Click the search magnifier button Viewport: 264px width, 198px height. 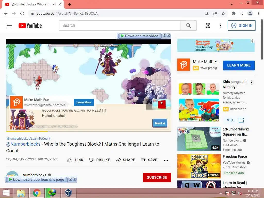click(188, 26)
